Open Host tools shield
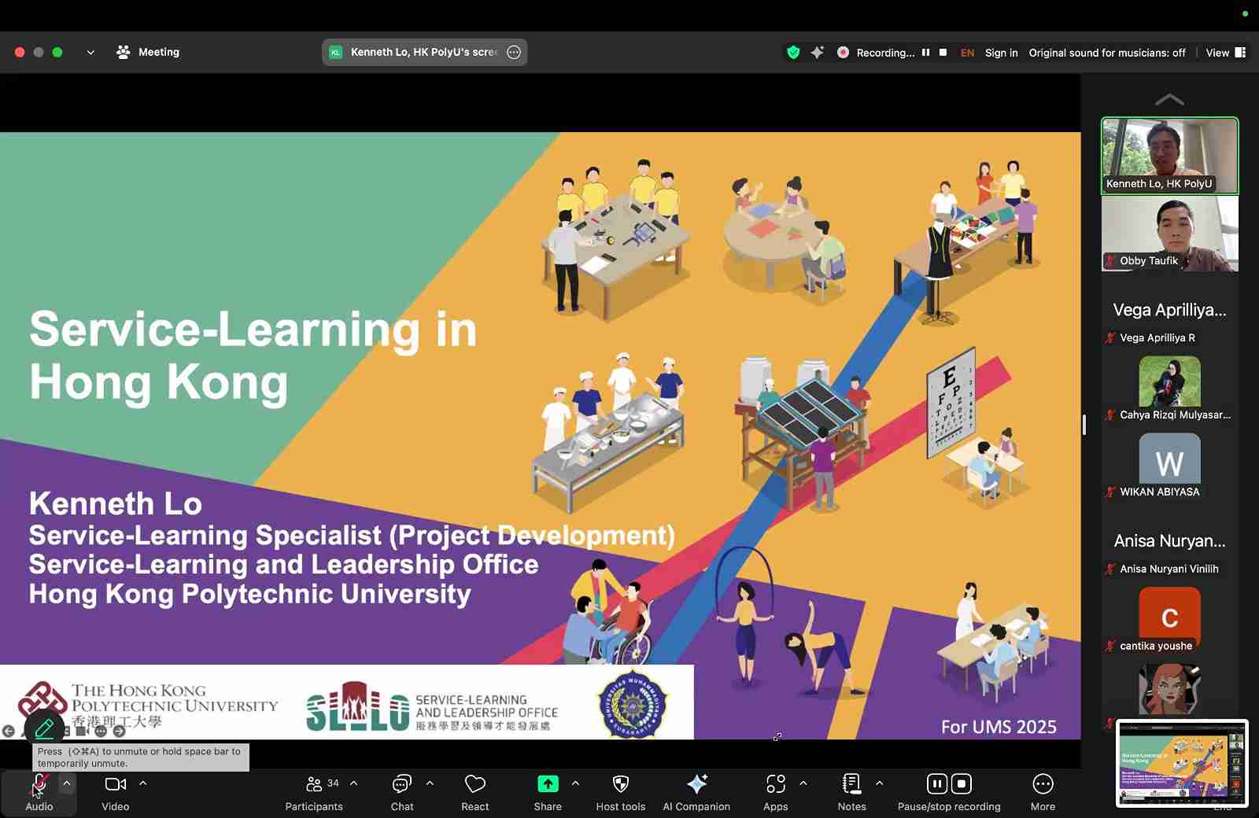The height and width of the screenshot is (818, 1259). point(621,792)
